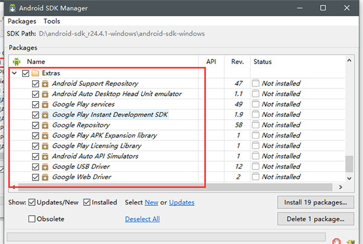Click the Deselect All link
This screenshot has height=244, width=363.
(x=142, y=219)
